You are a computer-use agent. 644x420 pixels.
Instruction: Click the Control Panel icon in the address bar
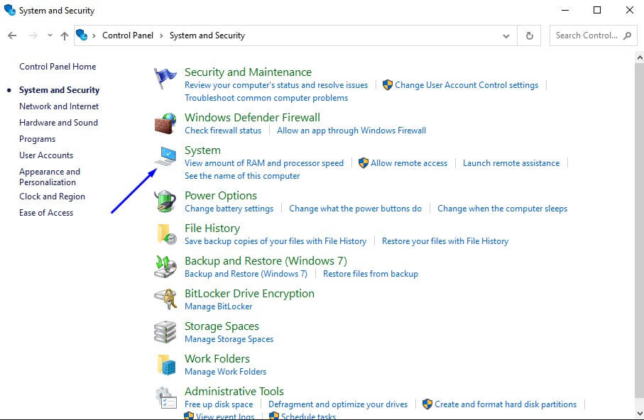82,35
